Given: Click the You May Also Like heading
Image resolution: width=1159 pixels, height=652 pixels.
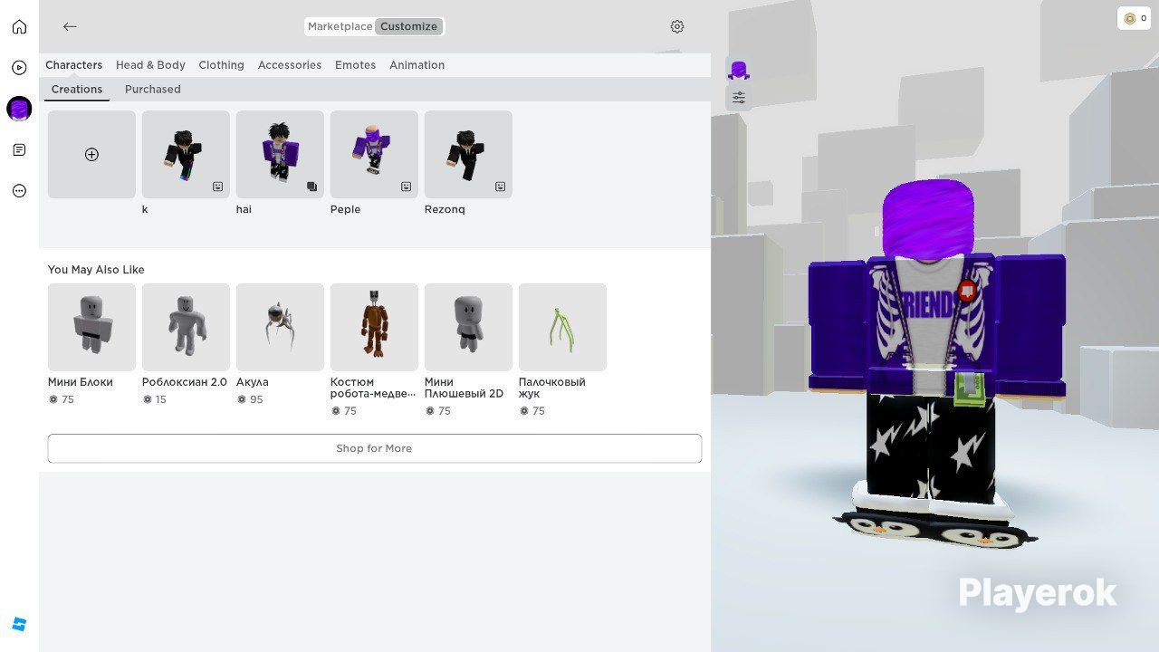Looking at the screenshot, I should pos(96,270).
